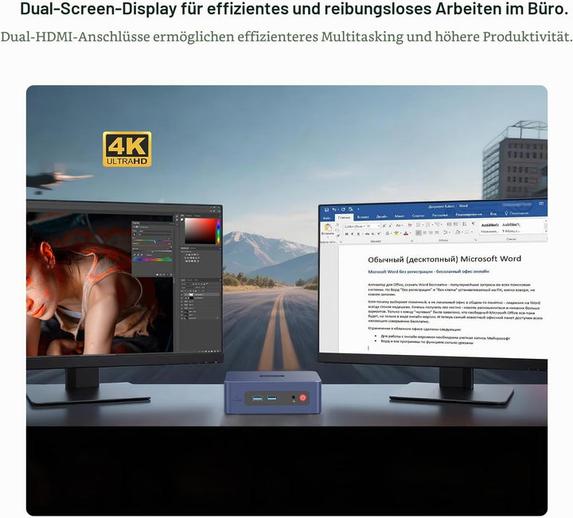Click the numbered list icon
Viewport: 573px width, 518px height.
click(427, 224)
